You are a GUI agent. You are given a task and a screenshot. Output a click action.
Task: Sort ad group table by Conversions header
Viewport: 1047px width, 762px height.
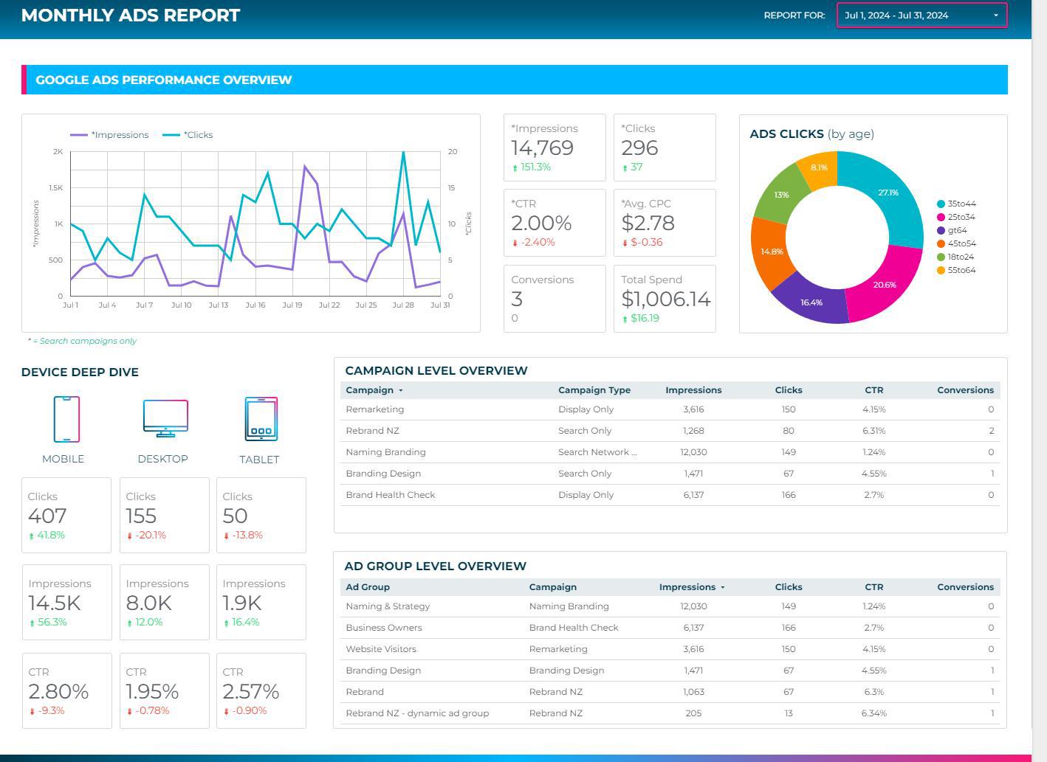pyautogui.click(x=965, y=587)
